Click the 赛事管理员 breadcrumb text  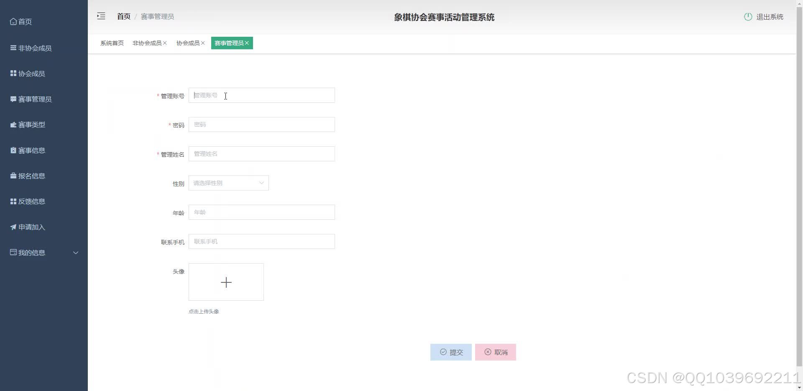pyautogui.click(x=157, y=16)
